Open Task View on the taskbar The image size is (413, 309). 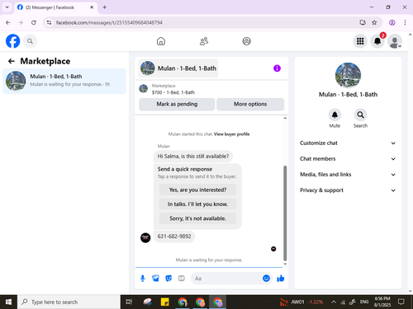coord(129,302)
